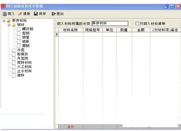
Task: Click the 单位 column header
Action: [x=110, y=30]
